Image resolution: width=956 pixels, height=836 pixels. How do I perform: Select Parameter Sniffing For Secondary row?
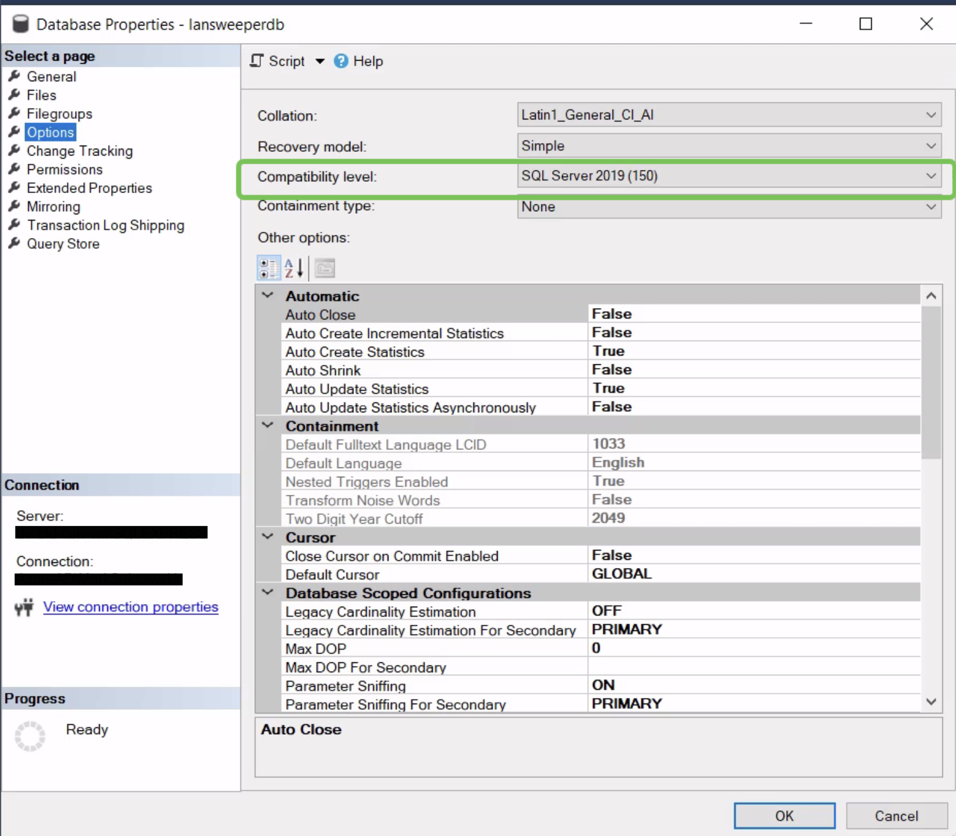pos(601,704)
